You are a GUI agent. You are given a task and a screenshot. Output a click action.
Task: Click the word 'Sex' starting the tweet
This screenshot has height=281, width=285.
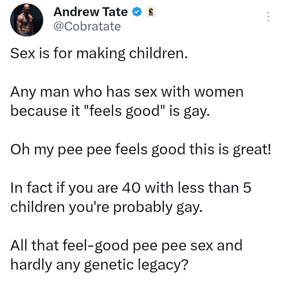pyautogui.click(x=21, y=54)
